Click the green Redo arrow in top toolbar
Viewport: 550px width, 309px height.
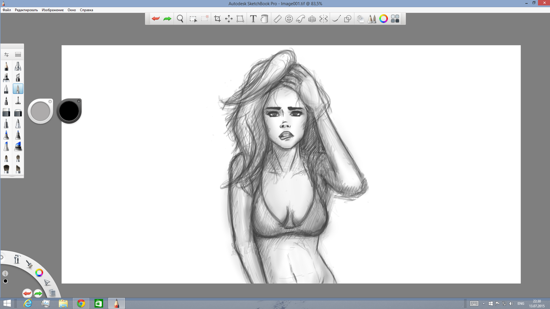click(x=167, y=19)
